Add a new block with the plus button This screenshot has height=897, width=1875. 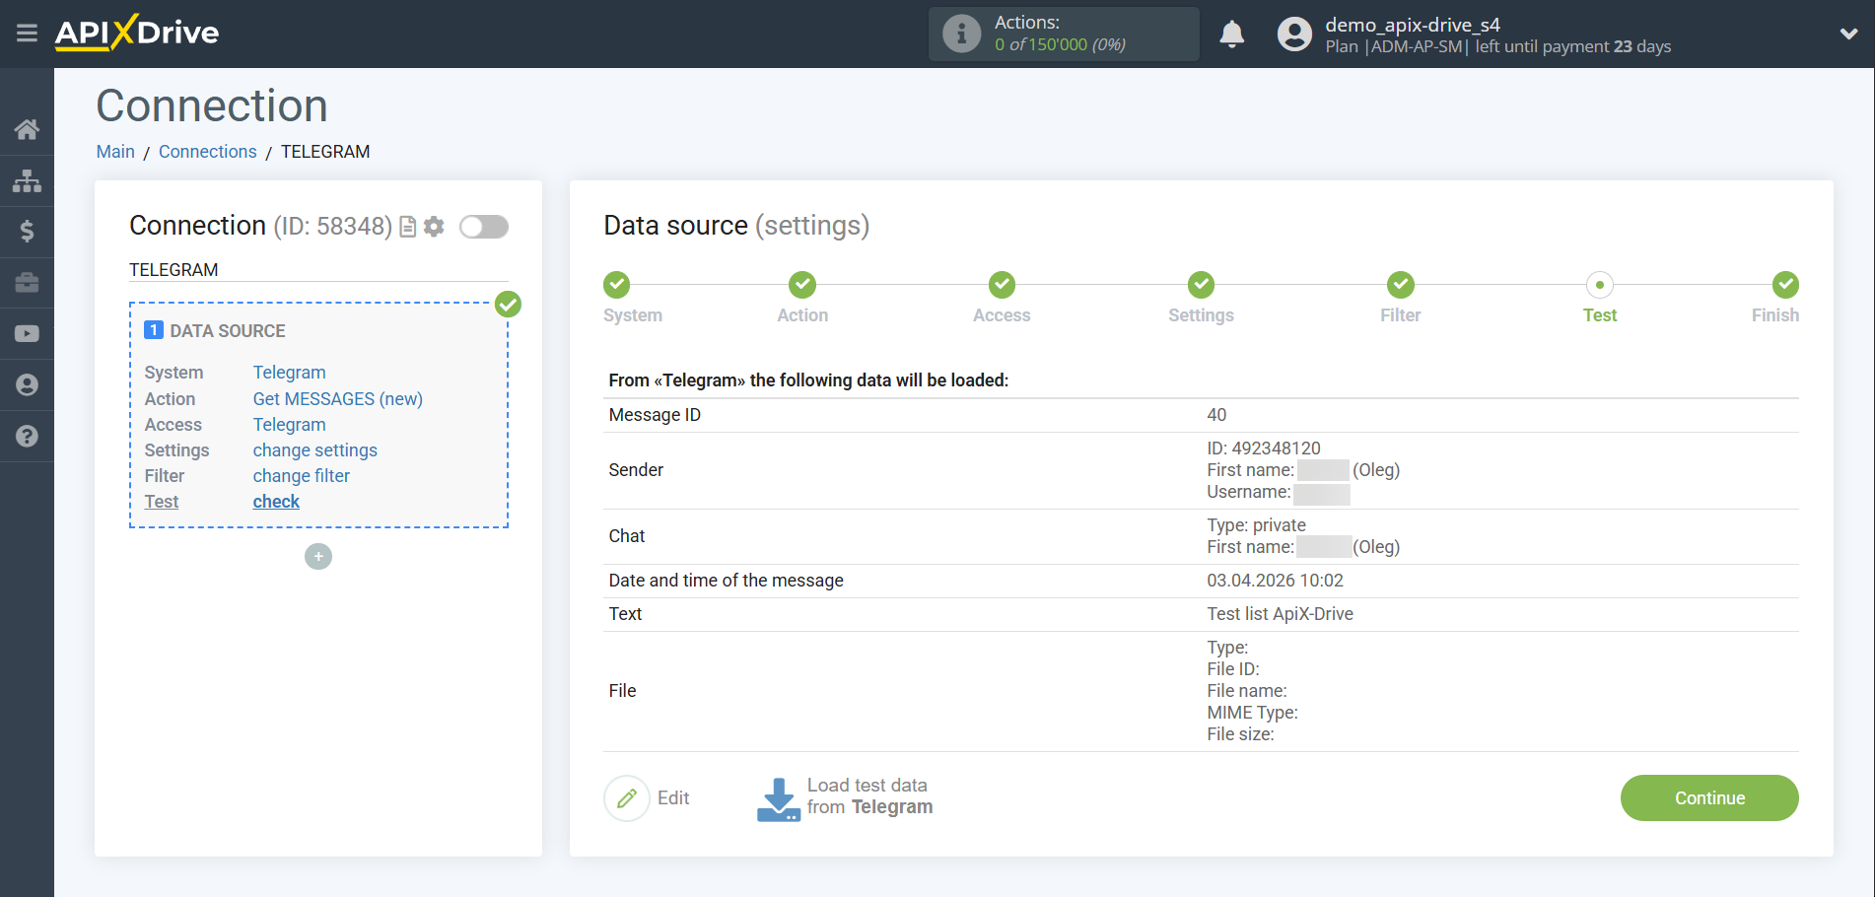(x=318, y=557)
